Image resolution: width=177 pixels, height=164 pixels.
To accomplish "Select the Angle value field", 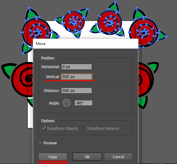I will [83, 103].
